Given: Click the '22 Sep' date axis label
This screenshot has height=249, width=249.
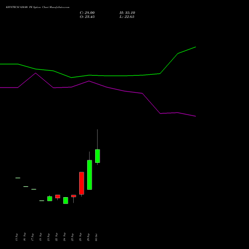Looking at the screenshot, I should 56,237.
